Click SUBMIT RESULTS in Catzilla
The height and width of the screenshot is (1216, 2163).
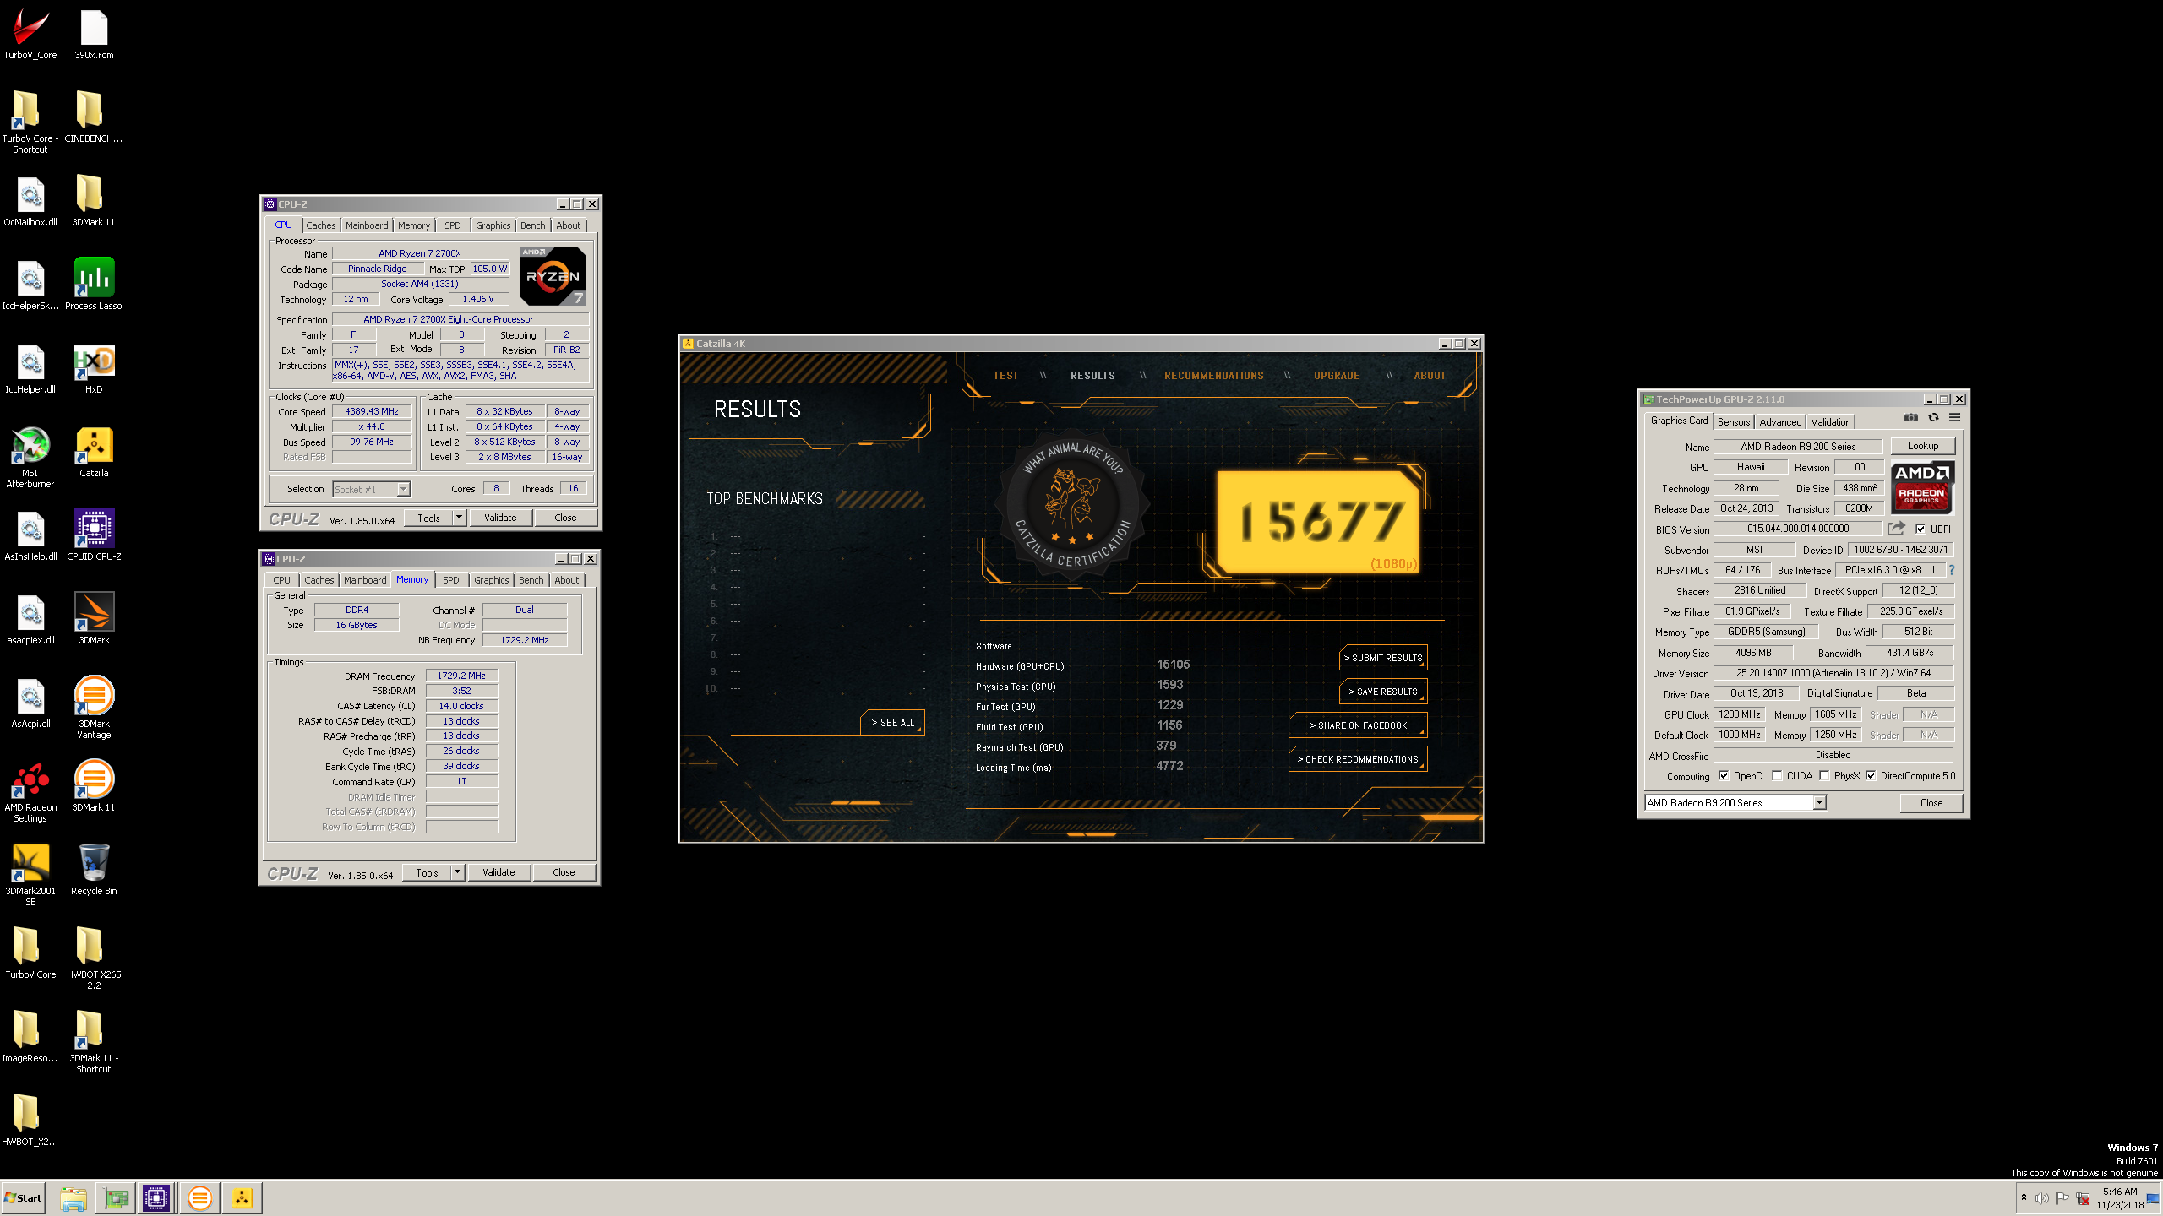pyautogui.click(x=1383, y=658)
